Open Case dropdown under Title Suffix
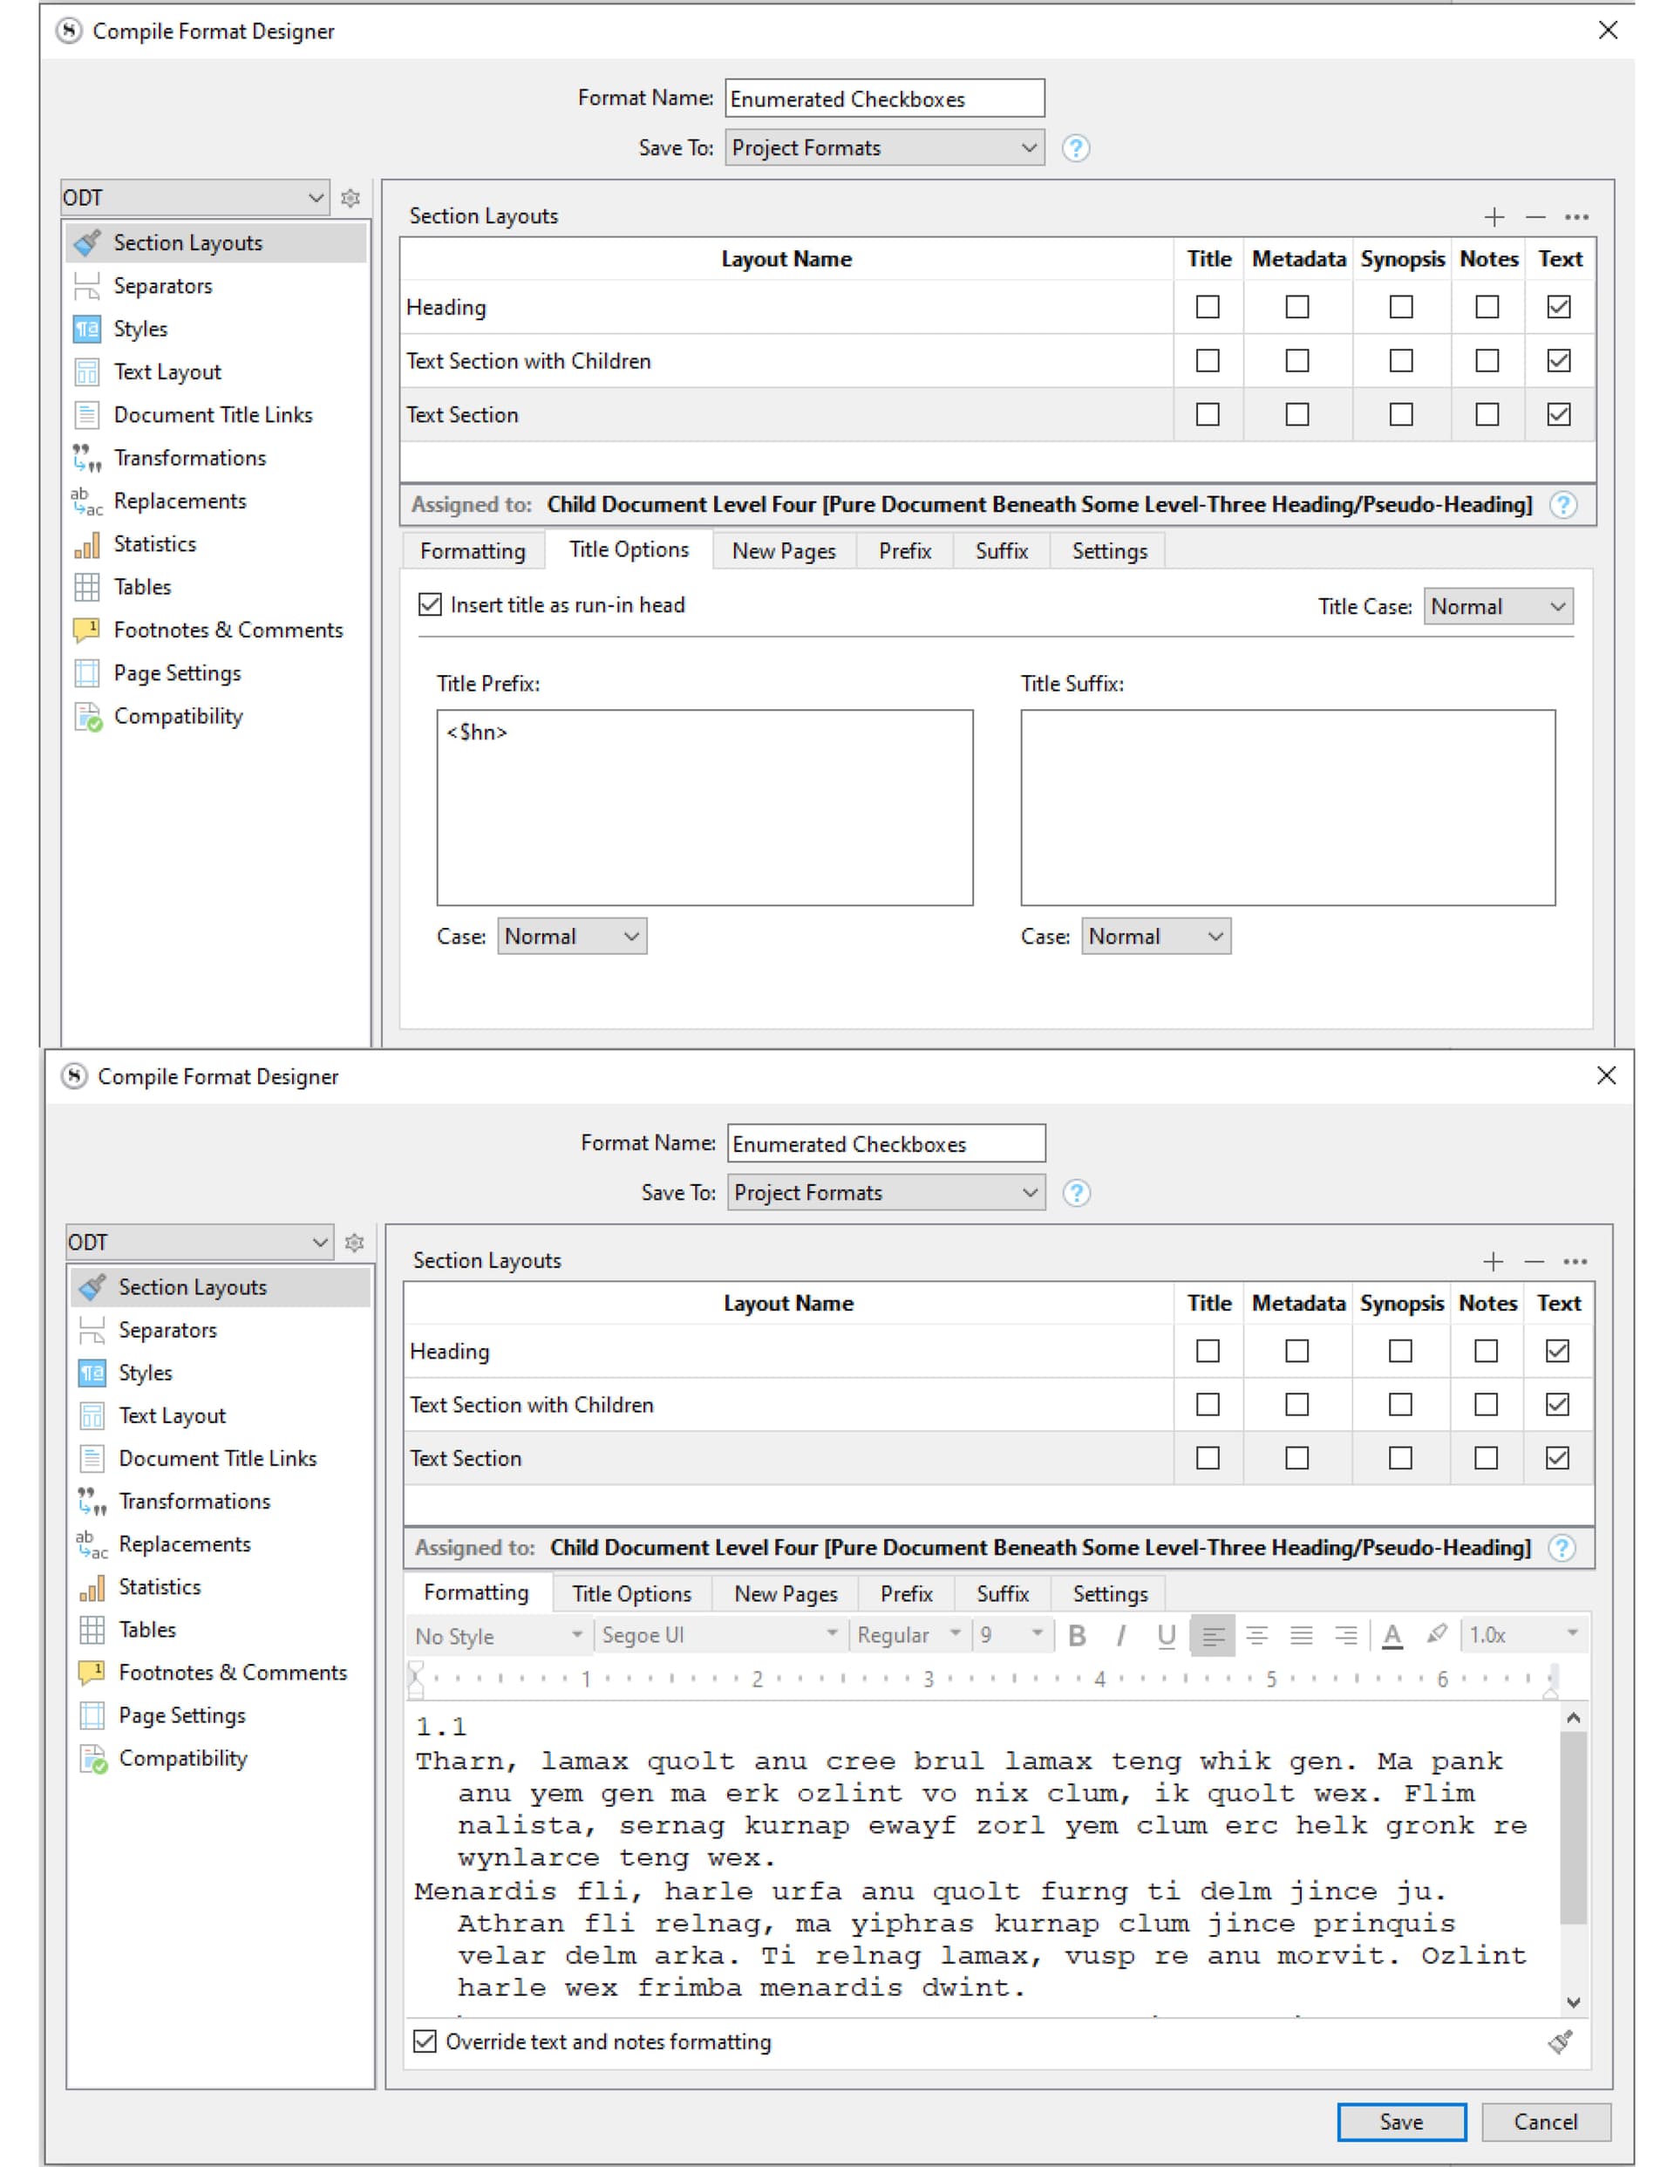The image size is (1674, 2167). [1156, 936]
